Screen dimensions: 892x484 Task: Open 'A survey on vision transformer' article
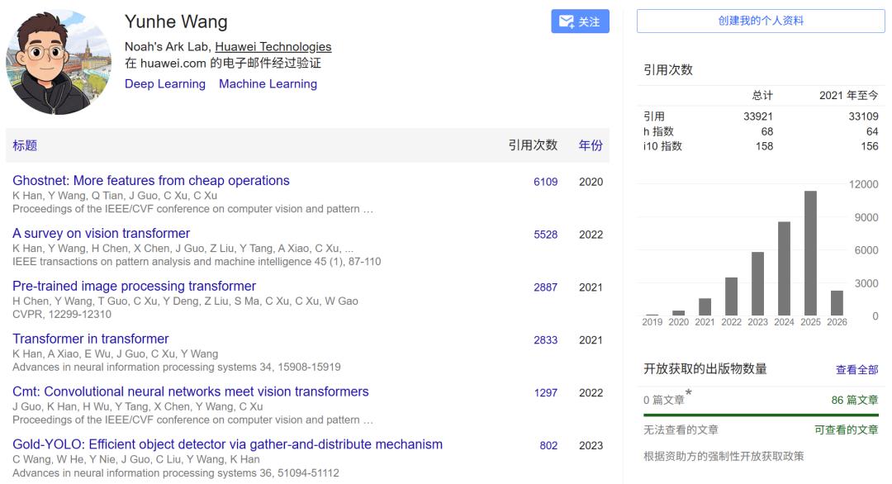pos(101,234)
